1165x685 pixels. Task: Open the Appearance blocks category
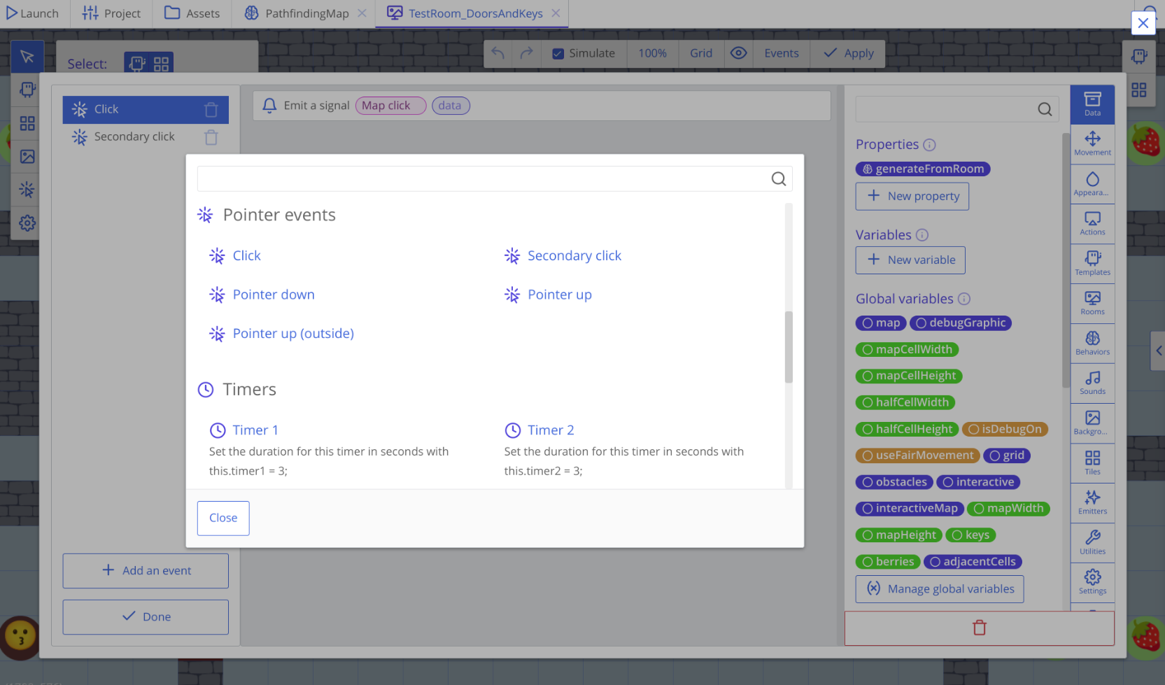point(1092,184)
